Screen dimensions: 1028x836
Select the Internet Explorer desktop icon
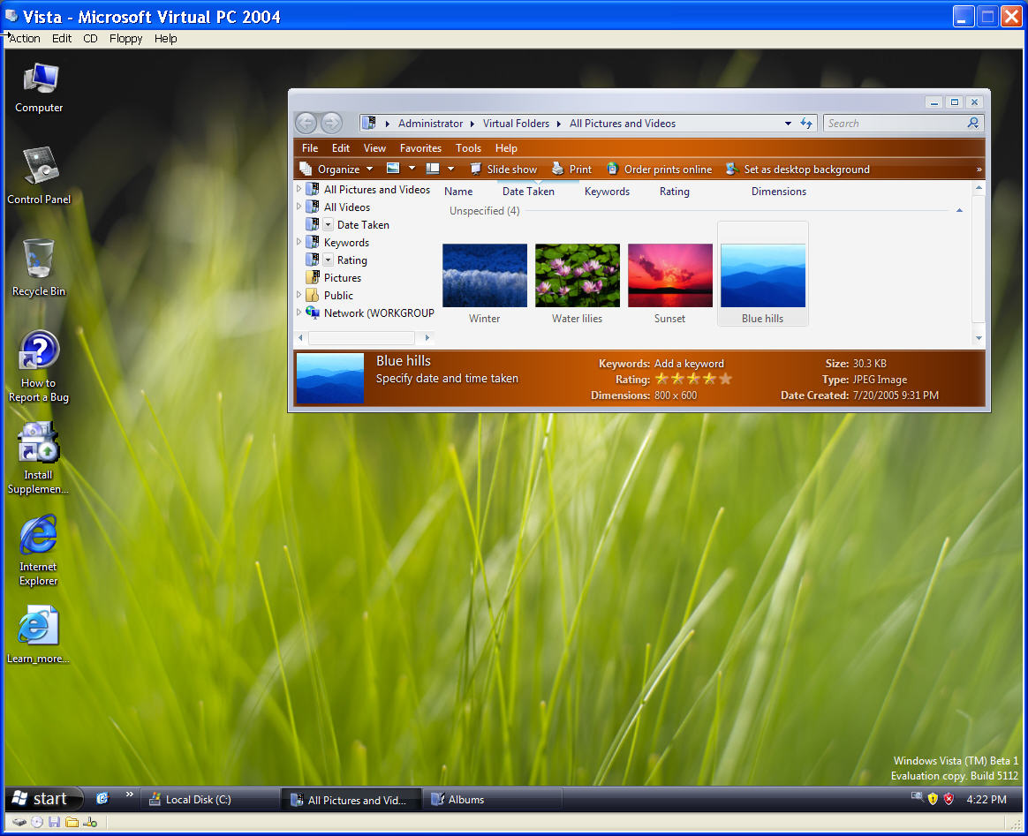39,550
